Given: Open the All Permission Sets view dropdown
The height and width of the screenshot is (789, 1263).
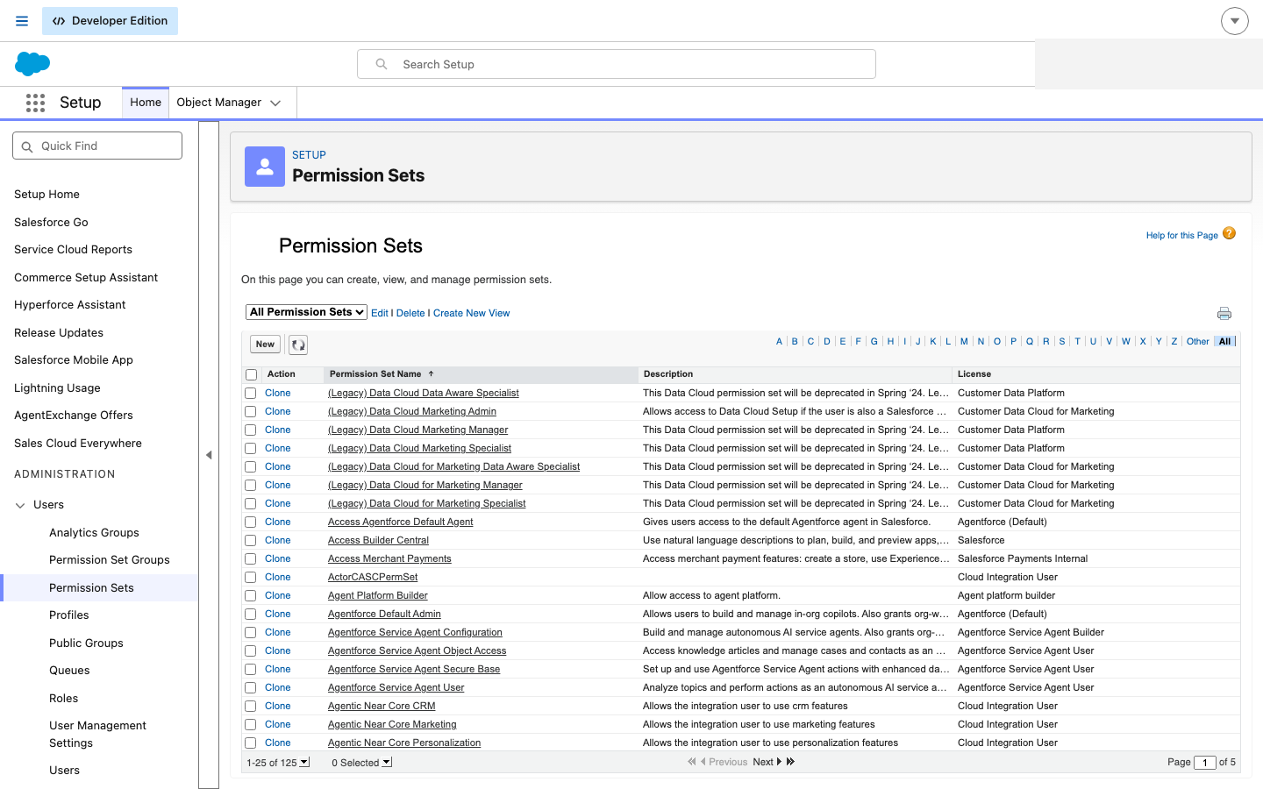Looking at the screenshot, I should [x=306, y=312].
